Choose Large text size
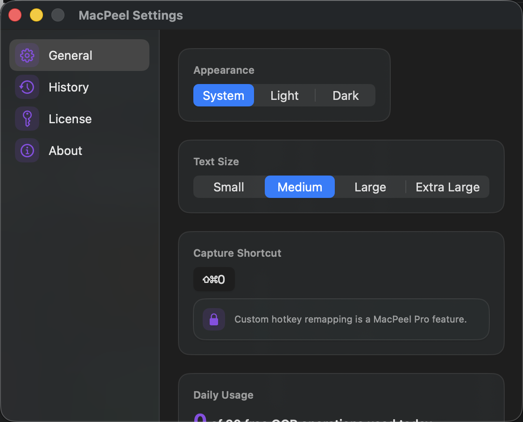 pos(370,187)
